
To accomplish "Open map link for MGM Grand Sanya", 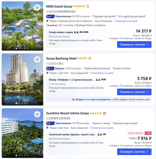I will tap(126, 21).
